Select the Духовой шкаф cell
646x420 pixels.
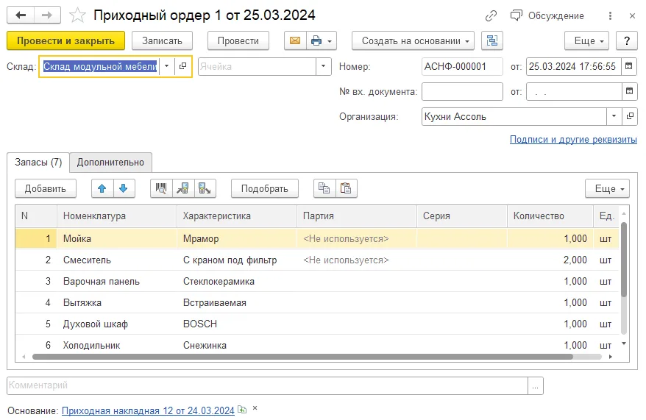(117, 324)
